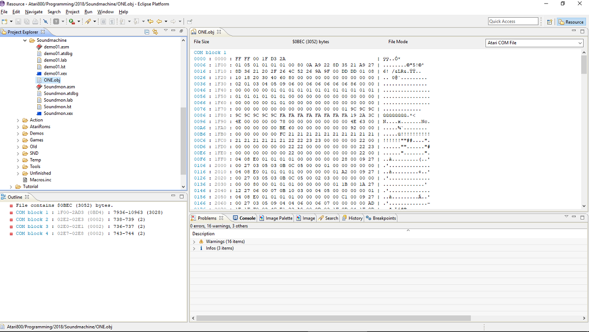The width and height of the screenshot is (589, 332).
Task: Click the Print toolbar icon
Action: [35, 22]
